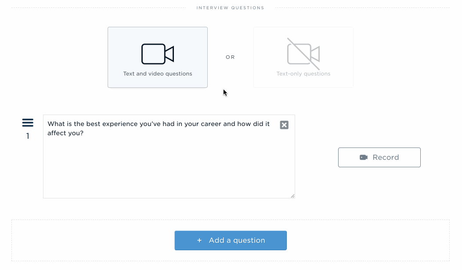Click the textarea resize grip corner
Image resolution: width=462 pixels, height=270 pixels.
[292, 196]
